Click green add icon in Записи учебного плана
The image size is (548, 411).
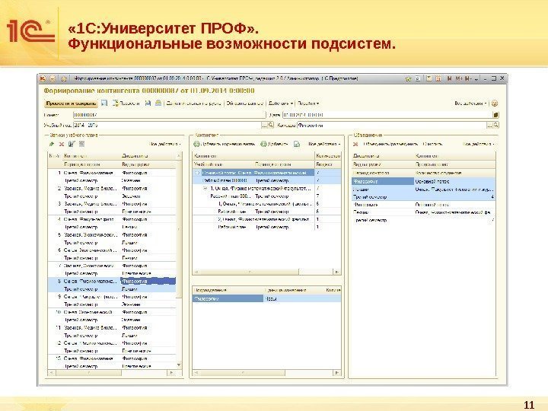[52, 144]
